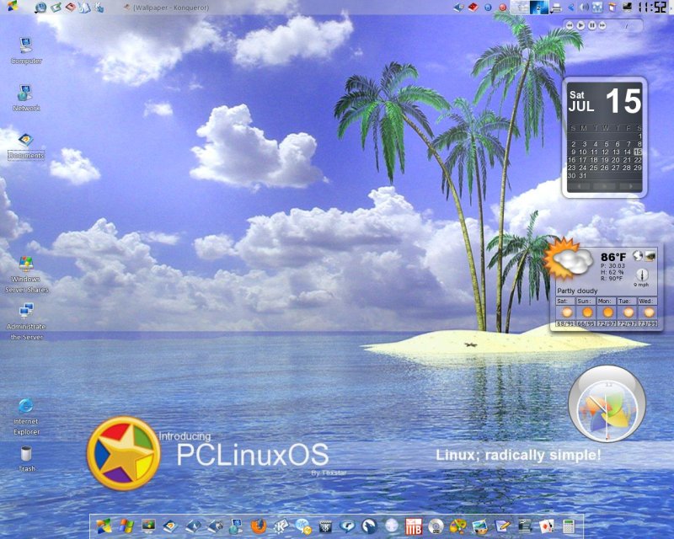Open the colorful star menu icon in dock
The width and height of the screenshot is (674, 539).
click(104, 526)
